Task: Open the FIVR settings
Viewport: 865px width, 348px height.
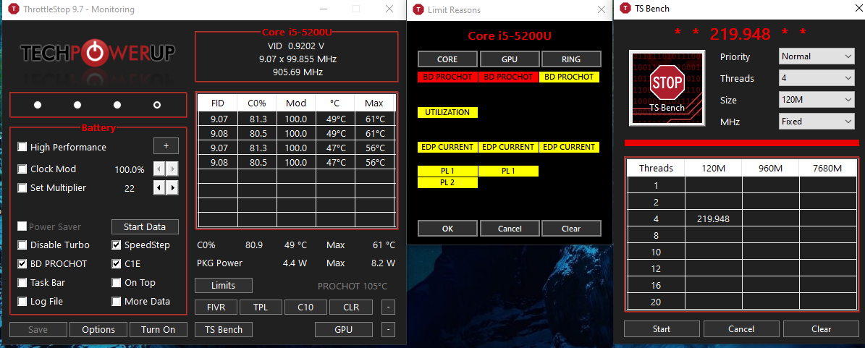Action: click(217, 307)
